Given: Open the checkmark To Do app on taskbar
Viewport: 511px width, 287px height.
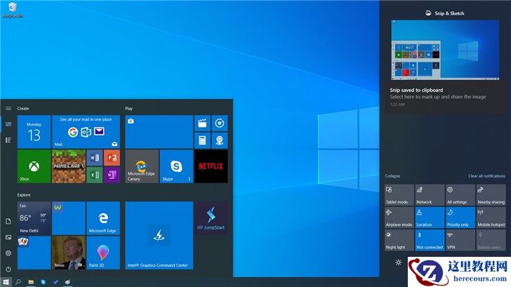Looking at the screenshot, I should coord(55,282).
